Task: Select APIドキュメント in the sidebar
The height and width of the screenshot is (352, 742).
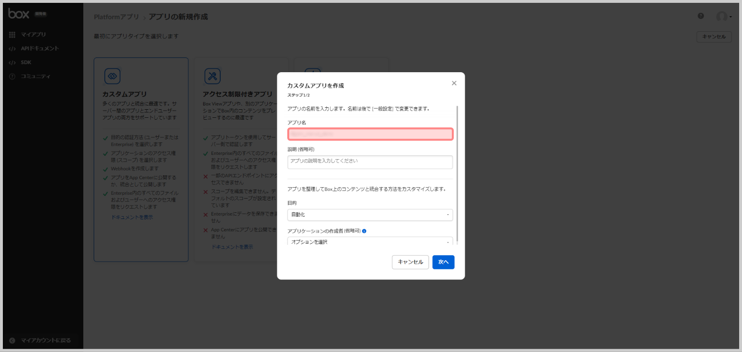Action: click(39, 48)
